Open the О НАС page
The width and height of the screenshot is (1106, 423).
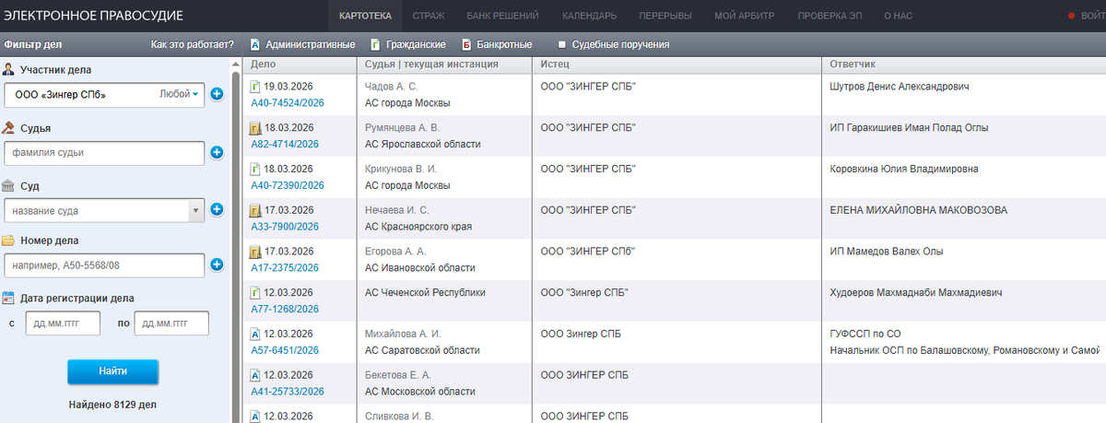[x=899, y=16]
